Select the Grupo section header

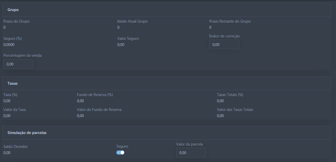point(13,10)
